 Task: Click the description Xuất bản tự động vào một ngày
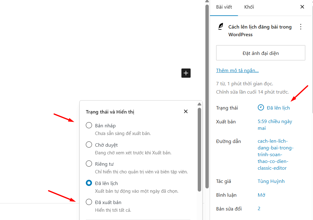pos(137,191)
